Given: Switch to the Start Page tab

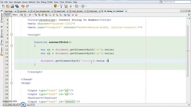Looking at the screenshot, I should tap(9, 11).
